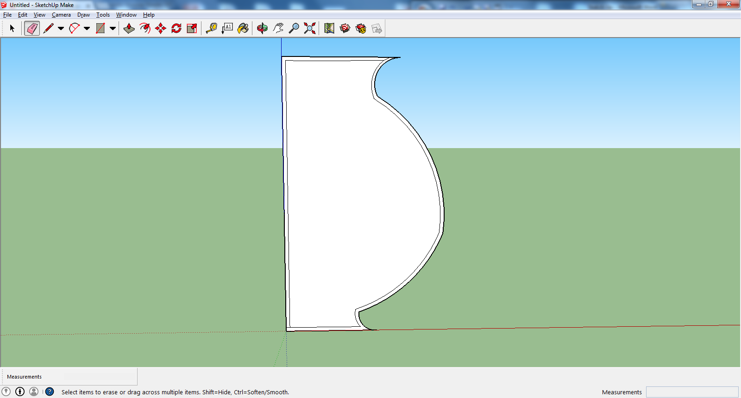Open the Tools menu
Viewport: 741px width, 398px height.
coord(103,15)
